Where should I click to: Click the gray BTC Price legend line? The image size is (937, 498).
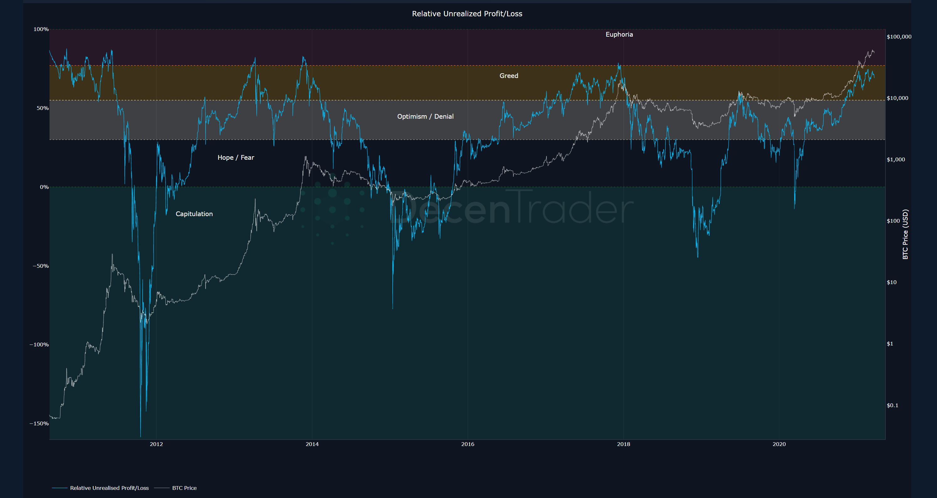click(162, 488)
